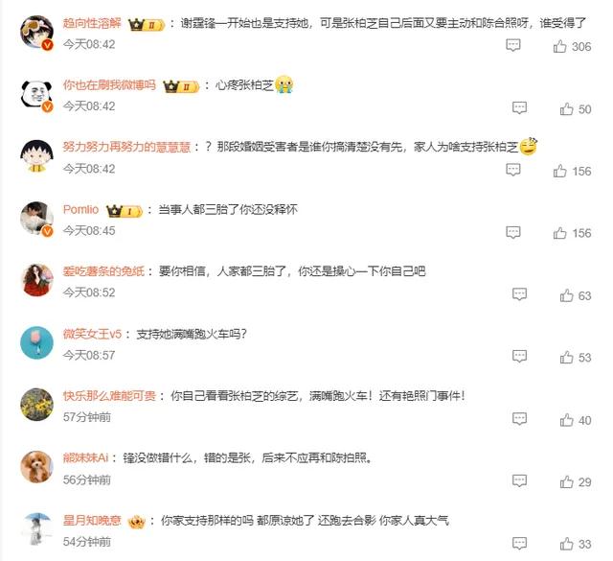Click the crown membership badge beside Pomlio
Viewport: 613px width, 561px height.
coord(124,211)
